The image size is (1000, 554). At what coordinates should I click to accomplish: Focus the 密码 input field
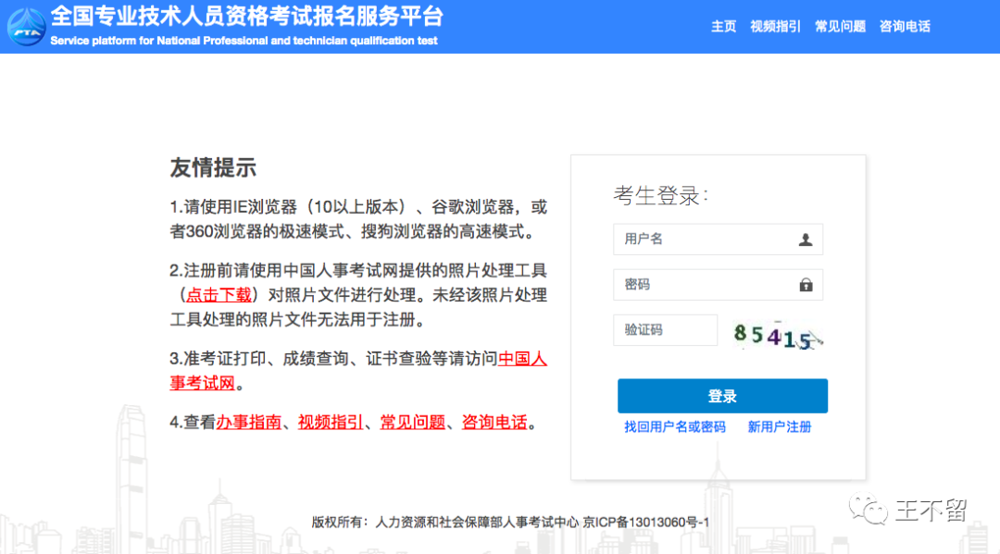tap(719, 285)
